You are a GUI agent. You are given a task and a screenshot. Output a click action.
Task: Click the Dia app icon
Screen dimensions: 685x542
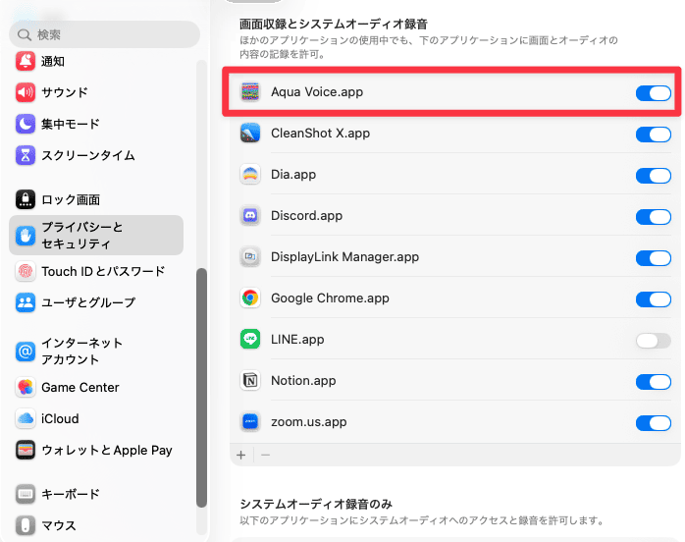tap(250, 175)
